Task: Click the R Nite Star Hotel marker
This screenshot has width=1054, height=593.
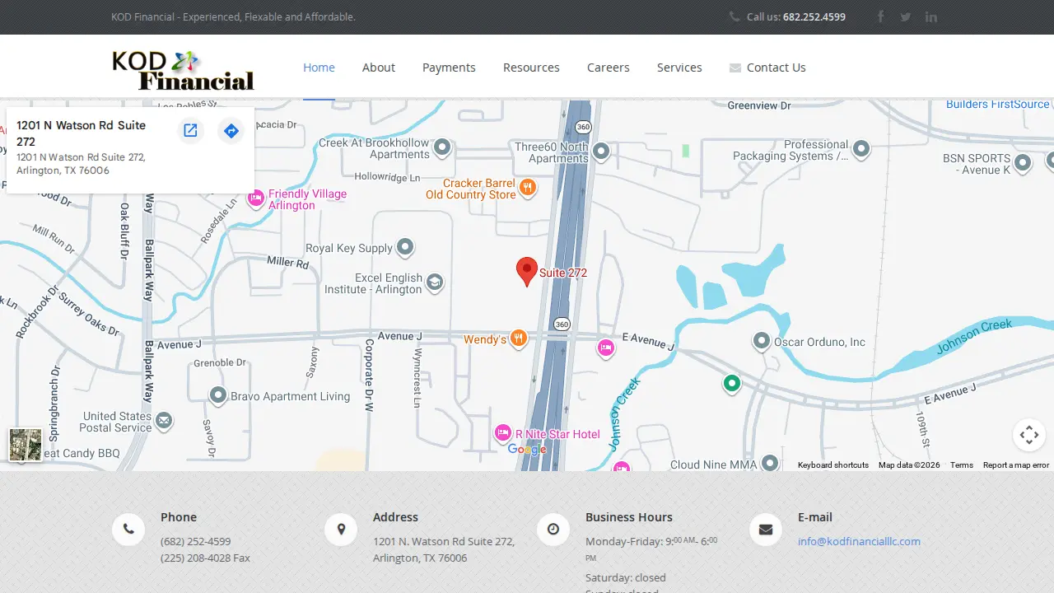Action: pyautogui.click(x=503, y=433)
